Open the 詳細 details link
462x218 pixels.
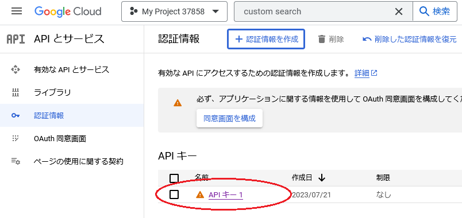366,73
